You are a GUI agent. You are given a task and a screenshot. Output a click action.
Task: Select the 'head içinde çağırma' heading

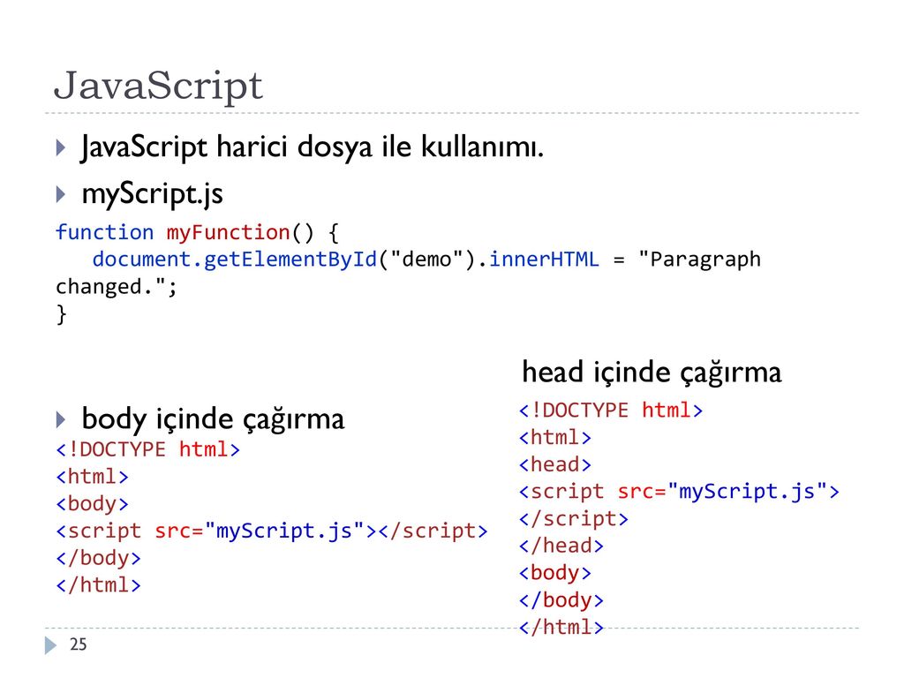coord(652,372)
